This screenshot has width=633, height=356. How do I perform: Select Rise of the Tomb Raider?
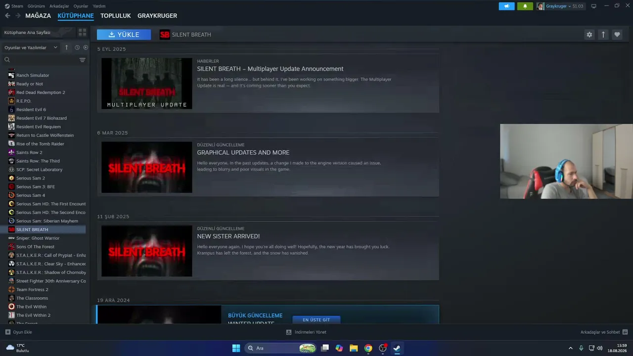40,144
